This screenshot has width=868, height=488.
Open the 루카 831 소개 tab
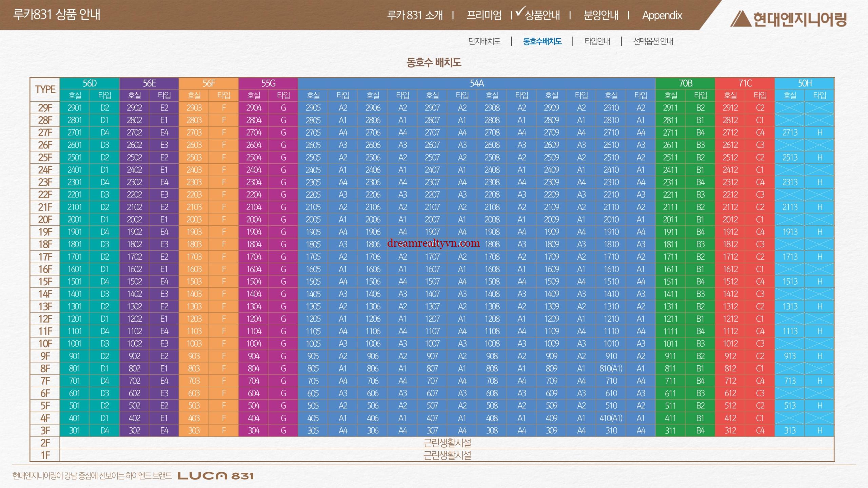(x=415, y=15)
